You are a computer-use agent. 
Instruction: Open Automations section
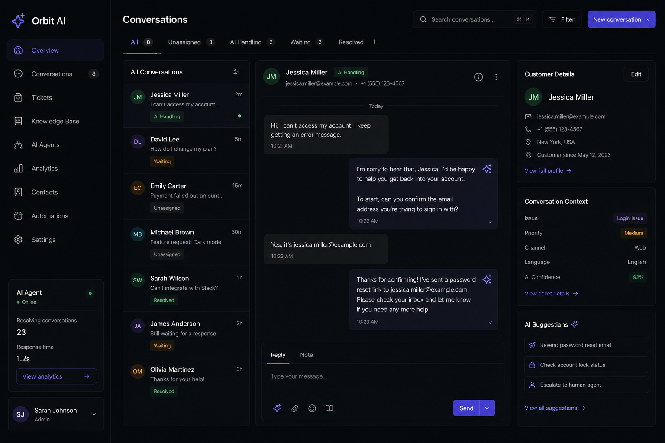click(x=55, y=216)
